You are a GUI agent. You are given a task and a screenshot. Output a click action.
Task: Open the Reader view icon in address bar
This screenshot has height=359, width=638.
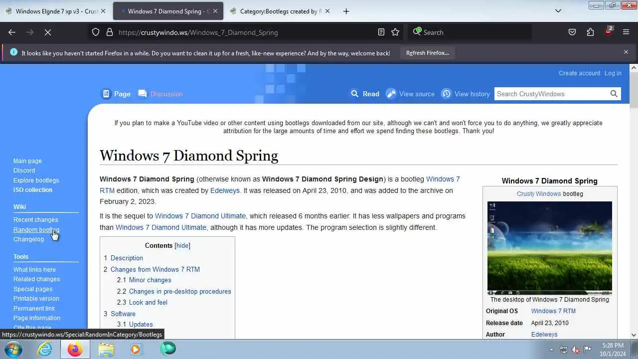pos(381,32)
